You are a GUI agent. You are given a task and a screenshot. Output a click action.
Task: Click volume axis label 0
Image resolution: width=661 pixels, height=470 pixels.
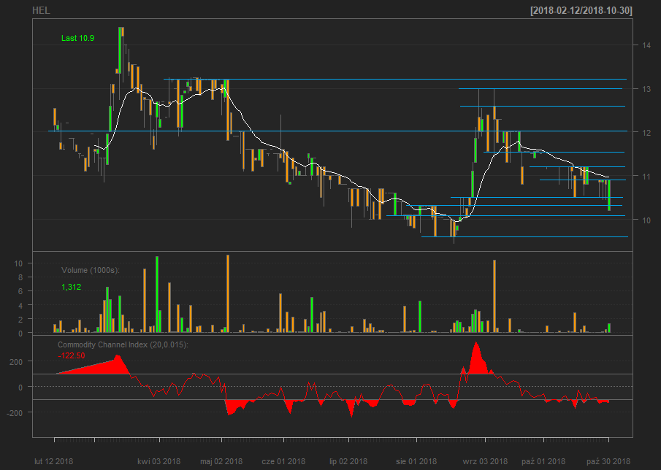pyautogui.click(x=20, y=333)
